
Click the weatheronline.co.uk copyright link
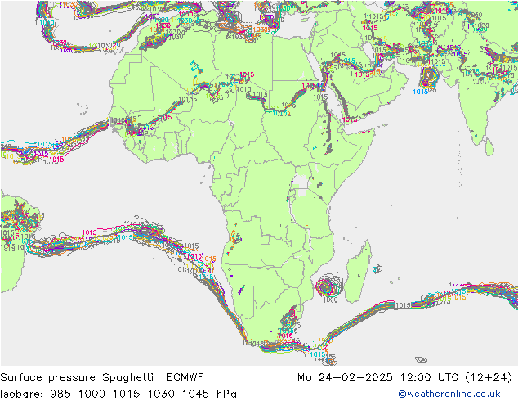449,394
